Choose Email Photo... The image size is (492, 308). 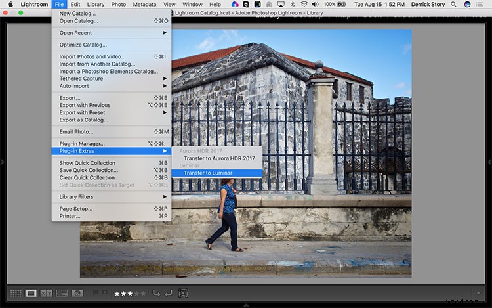point(112,131)
